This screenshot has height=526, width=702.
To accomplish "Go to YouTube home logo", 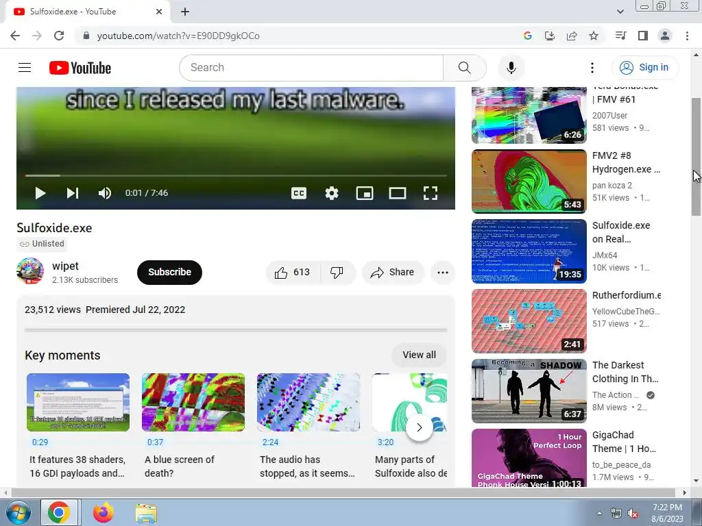I will coord(80,68).
